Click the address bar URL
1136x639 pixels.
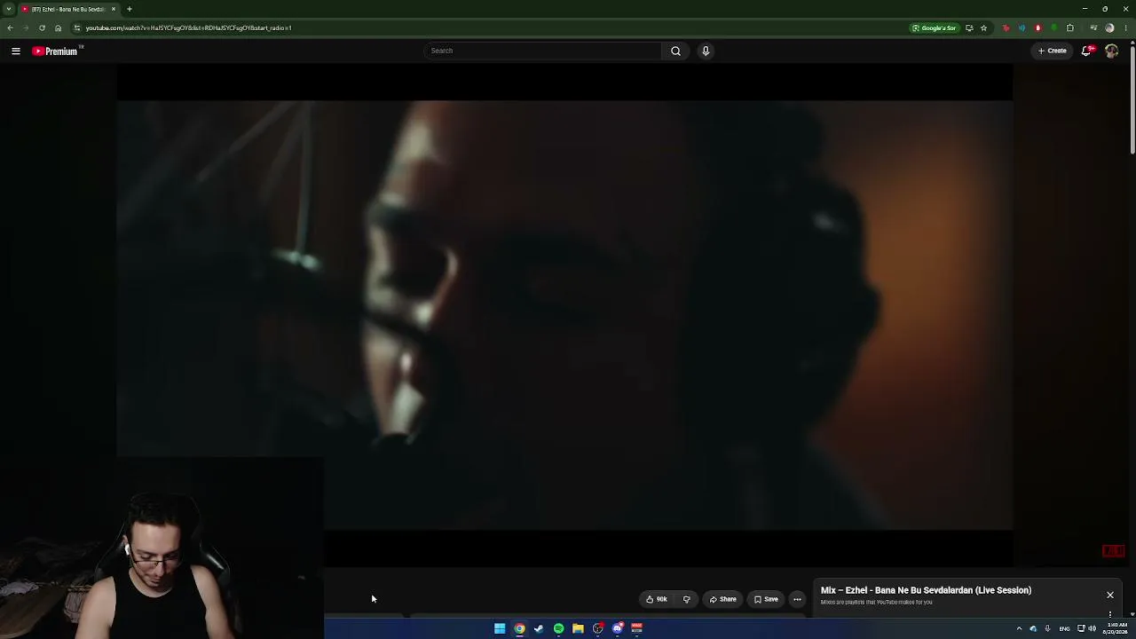point(188,28)
